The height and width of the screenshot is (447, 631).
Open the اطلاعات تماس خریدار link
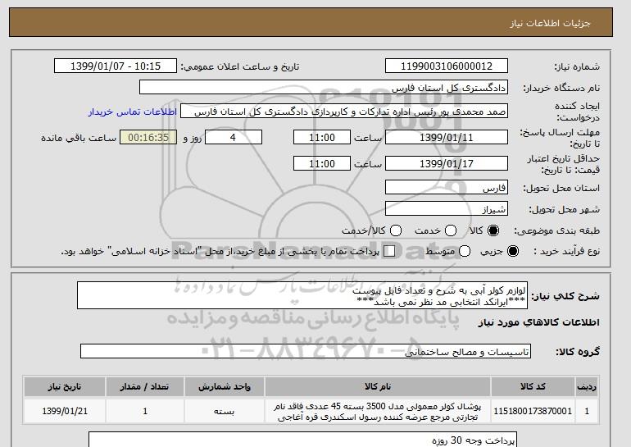coord(133,112)
